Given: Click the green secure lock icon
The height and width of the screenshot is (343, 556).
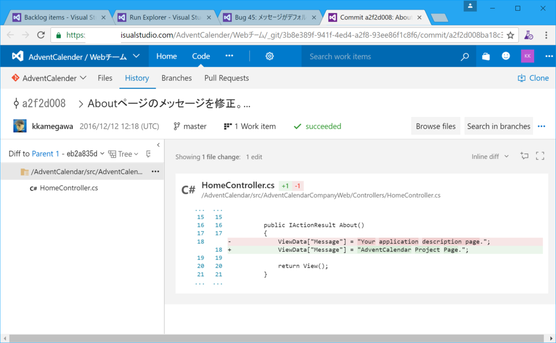Looking at the screenshot, I should coord(59,35).
